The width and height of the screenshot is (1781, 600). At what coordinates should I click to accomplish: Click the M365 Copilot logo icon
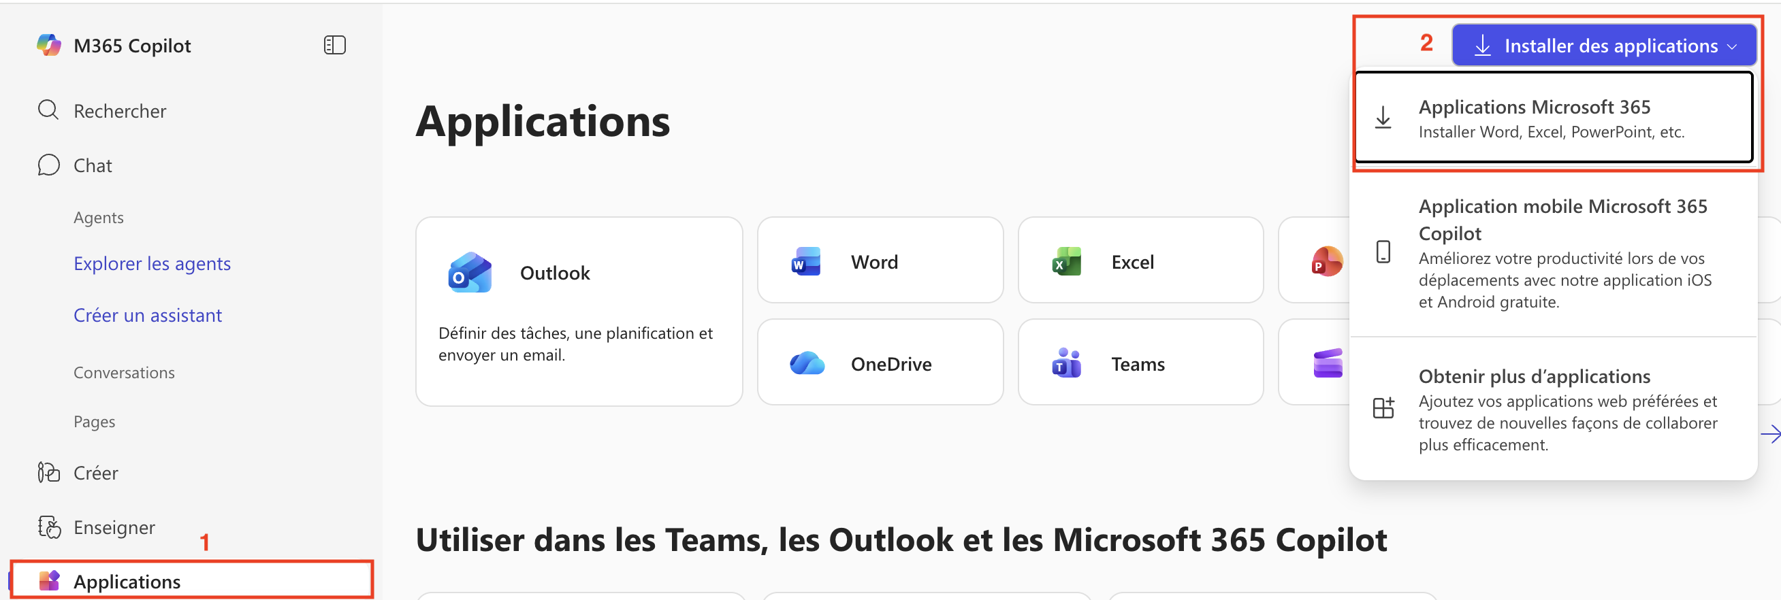point(48,45)
